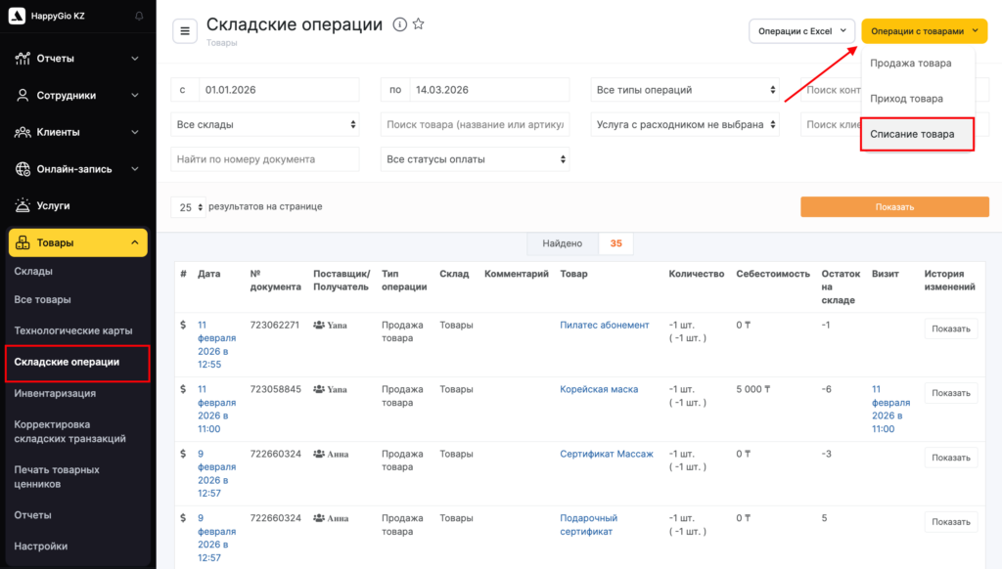
Task: Open Все статусы оплаты dropdown
Action: click(x=475, y=159)
